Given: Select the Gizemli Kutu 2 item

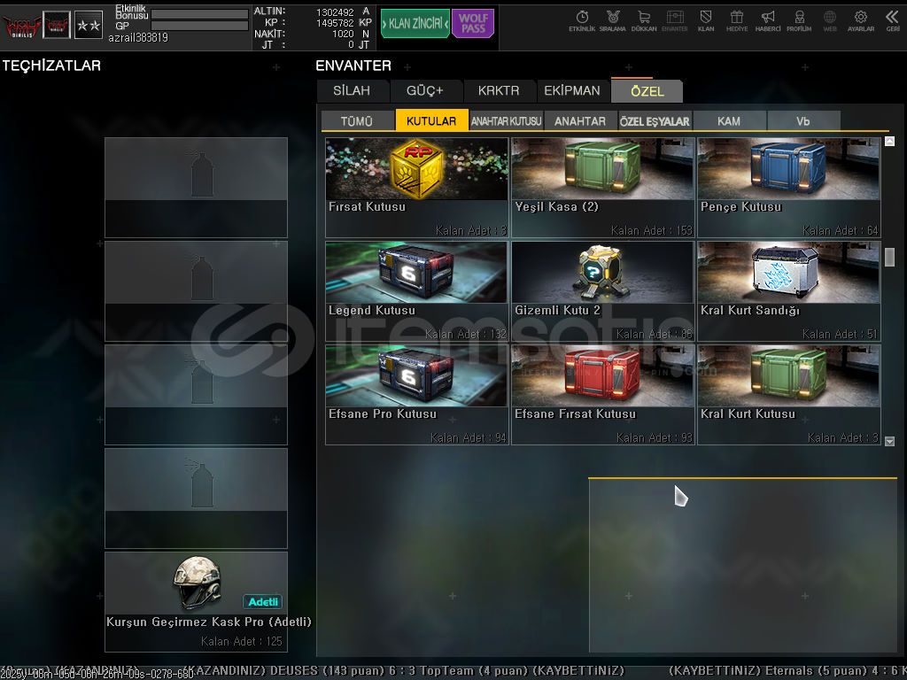Looking at the screenshot, I should pos(602,290).
